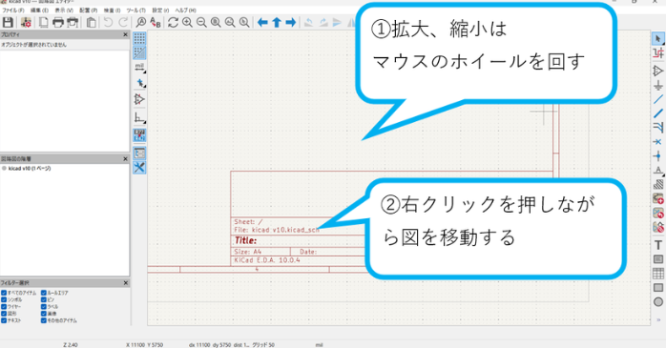Screen dimensions: 666x348
Task: Open the Find magnifier icon
Action: coord(140,22)
